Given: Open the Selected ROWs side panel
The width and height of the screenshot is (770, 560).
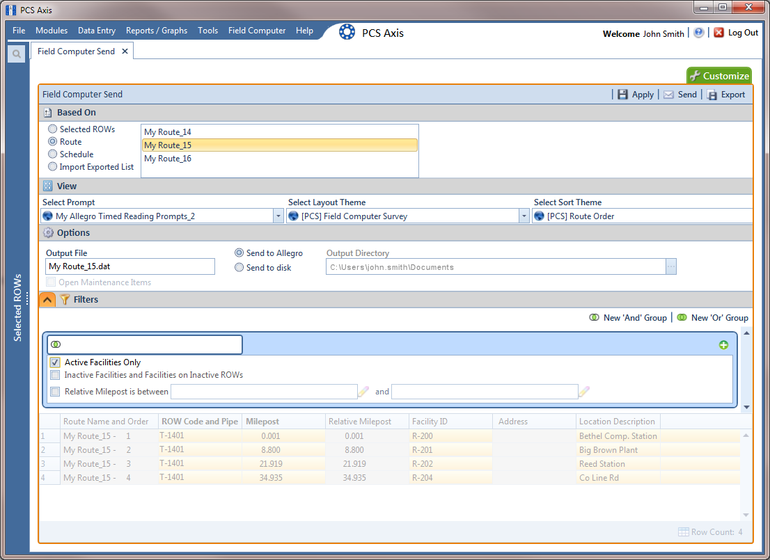Looking at the screenshot, I should coord(17,307).
